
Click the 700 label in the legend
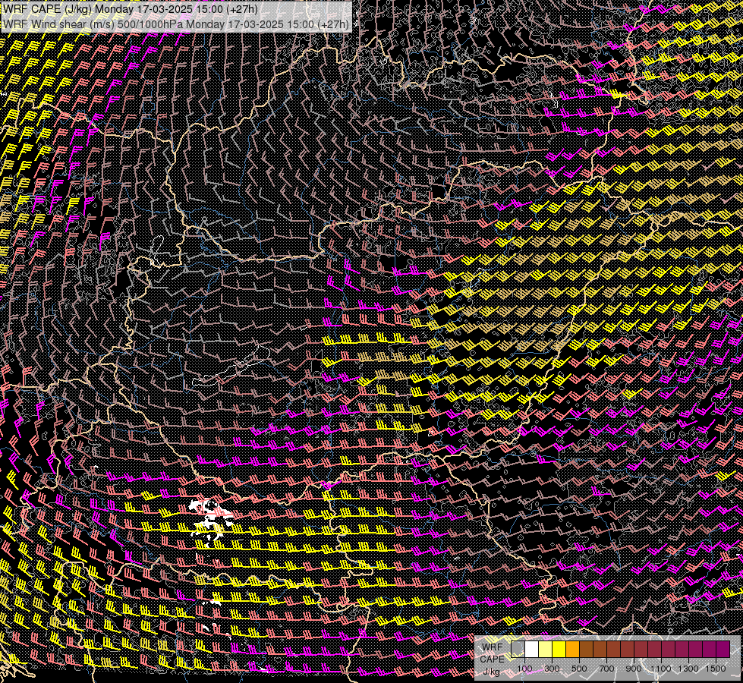tap(606, 669)
